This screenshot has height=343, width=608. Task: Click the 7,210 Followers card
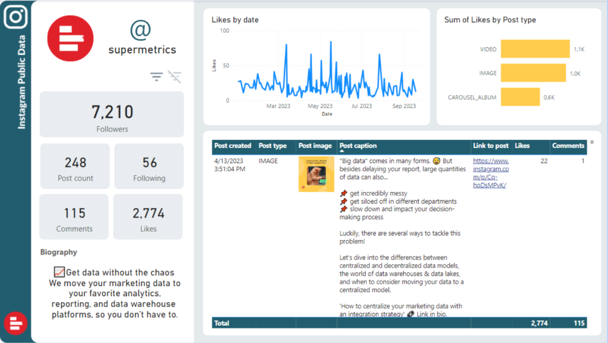coord(112,115)
